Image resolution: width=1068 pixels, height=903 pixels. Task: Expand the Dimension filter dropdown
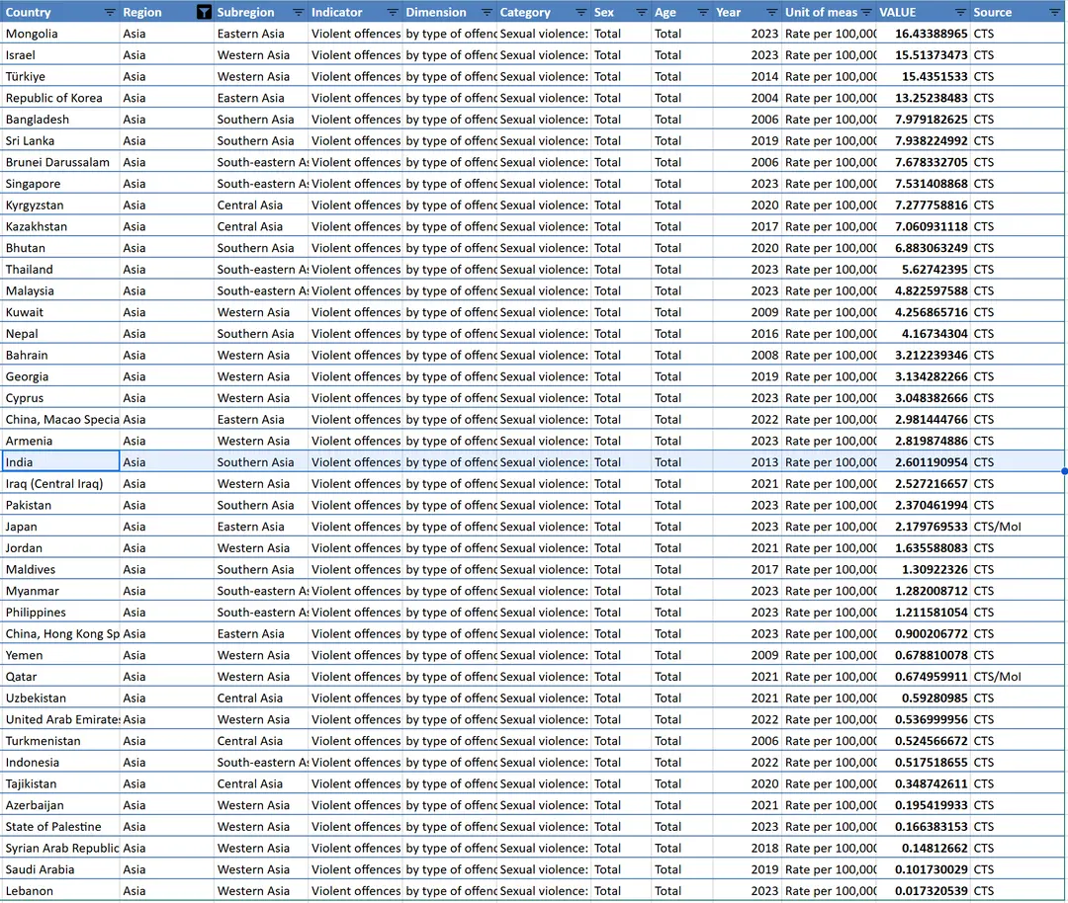tap(487, 12)
